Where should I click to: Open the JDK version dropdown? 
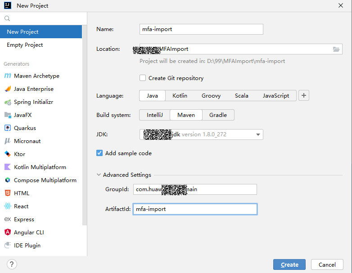[258, 134]
